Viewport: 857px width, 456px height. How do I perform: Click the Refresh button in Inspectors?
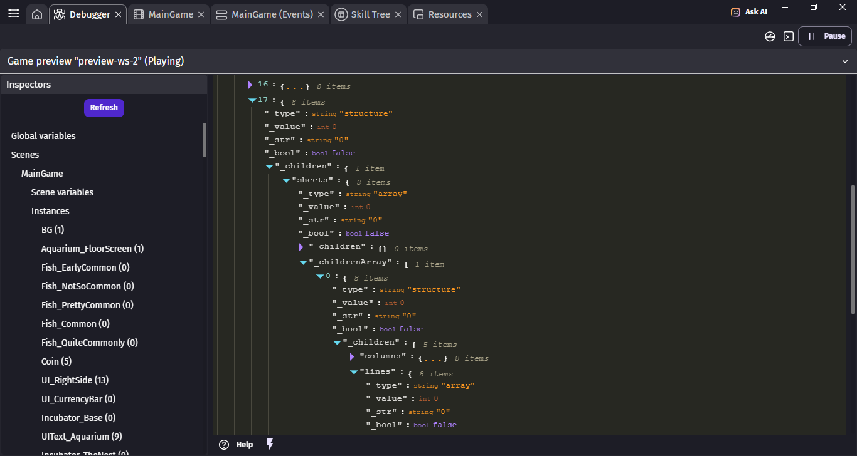[x=104, y=108]
